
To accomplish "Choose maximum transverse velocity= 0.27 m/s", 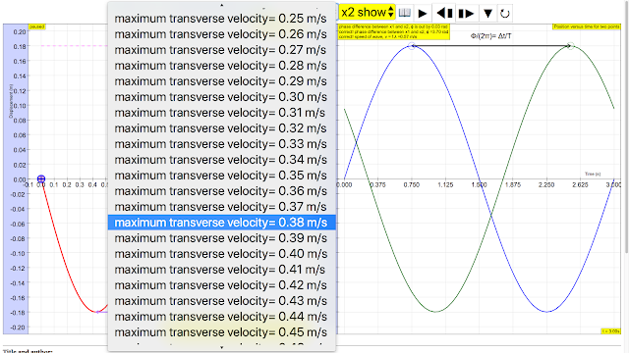I will pyautogui.click(x=221, y=50).
